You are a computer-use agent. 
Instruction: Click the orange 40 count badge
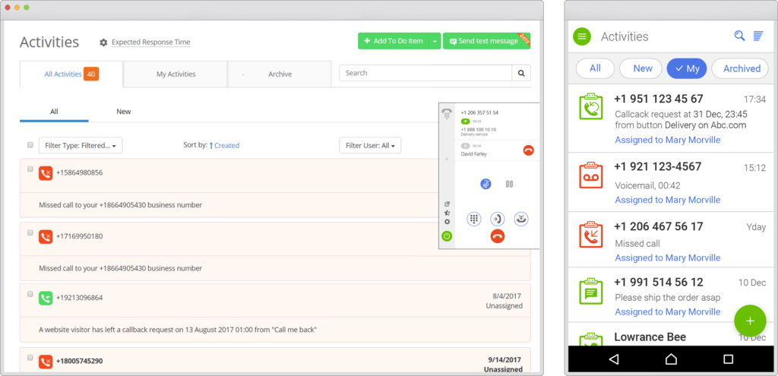coord(91,74)
